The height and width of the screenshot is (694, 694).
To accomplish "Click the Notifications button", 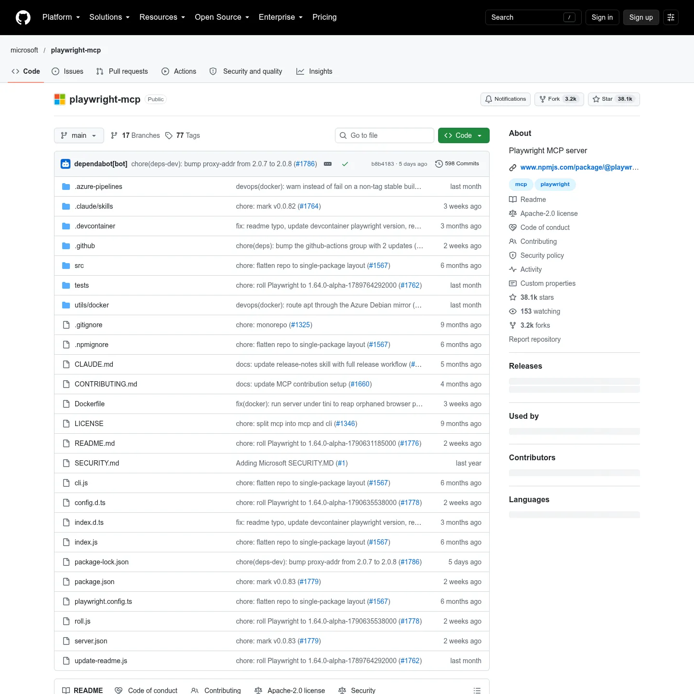I will (506, 99).
